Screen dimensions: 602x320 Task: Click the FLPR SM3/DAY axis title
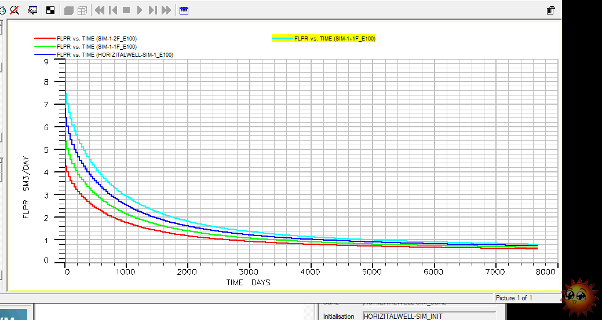pyautogui.click(x=26, y=188)
